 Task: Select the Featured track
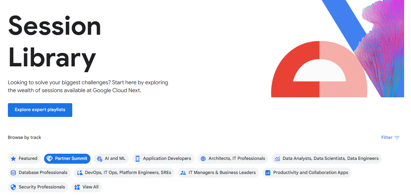coord(24,159)
